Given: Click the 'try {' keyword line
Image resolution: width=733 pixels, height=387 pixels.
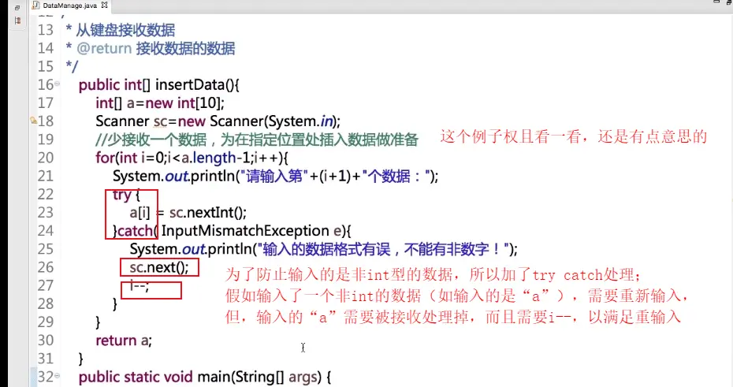Looking at the screenshot, I should (126, 195).
